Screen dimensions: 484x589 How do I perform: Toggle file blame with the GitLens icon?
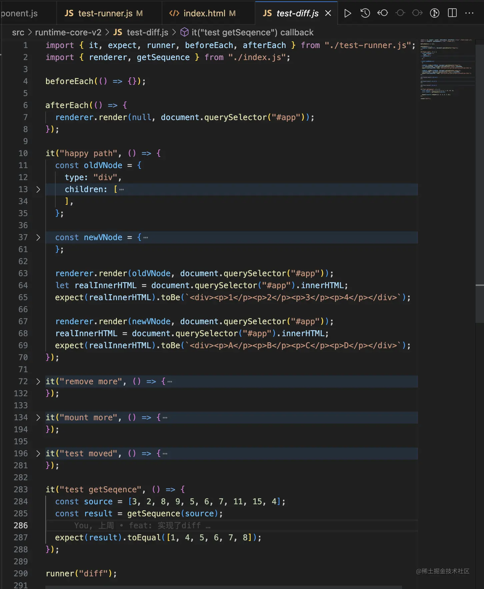(435, 13)
